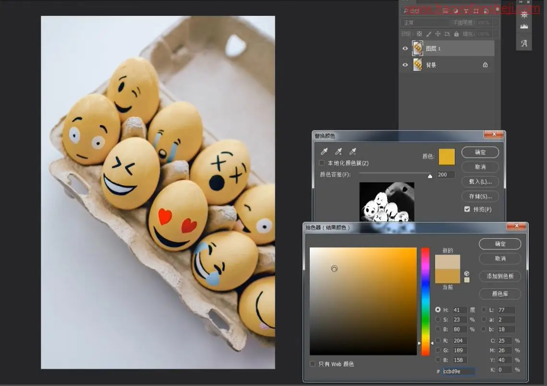Click the R value field showing 204
The image size is (547, 386).
click(460, 340)
